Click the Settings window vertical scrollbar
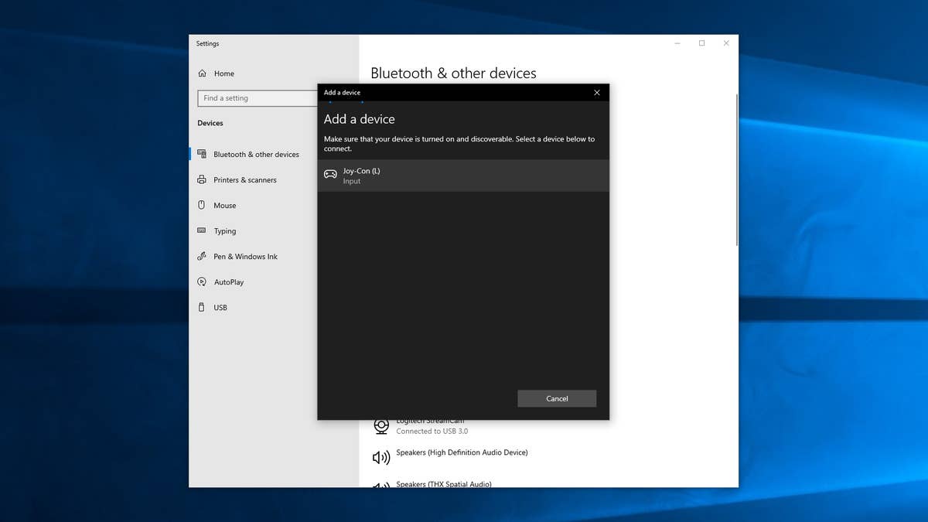Screen dimensions: 928x522 (x=736, y=170)
